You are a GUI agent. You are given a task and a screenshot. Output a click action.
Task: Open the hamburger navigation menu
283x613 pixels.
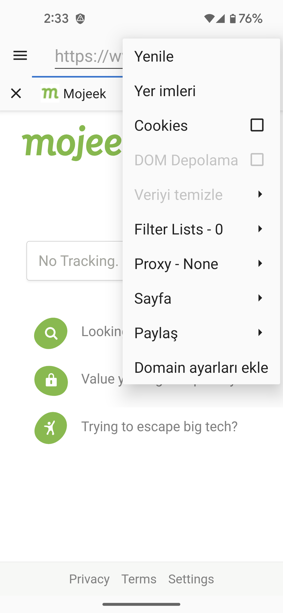point(20,56)
